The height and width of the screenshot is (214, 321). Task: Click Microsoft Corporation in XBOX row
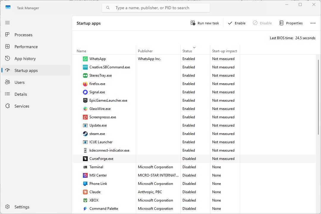tap(155, 200)
